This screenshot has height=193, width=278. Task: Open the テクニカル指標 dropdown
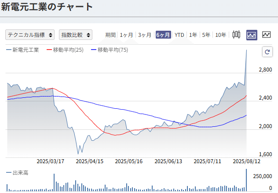[x=30, y=35]
